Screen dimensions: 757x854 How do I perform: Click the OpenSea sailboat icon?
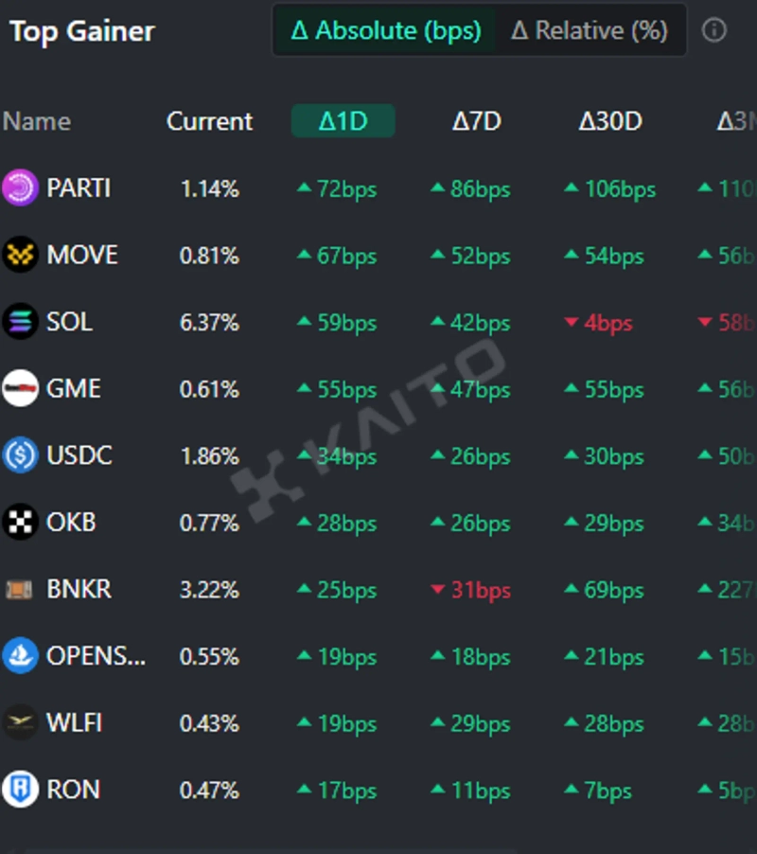pyautogui.click(x=20, y=656)
